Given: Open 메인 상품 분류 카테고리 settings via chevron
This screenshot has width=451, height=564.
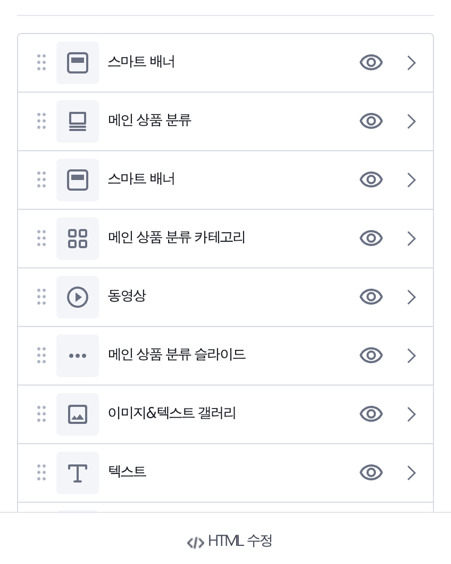Looking at the screenshot, I should [x=412, y=239].
